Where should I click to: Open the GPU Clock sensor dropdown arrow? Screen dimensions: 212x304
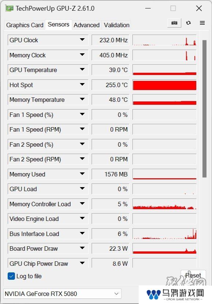point(82,40)
